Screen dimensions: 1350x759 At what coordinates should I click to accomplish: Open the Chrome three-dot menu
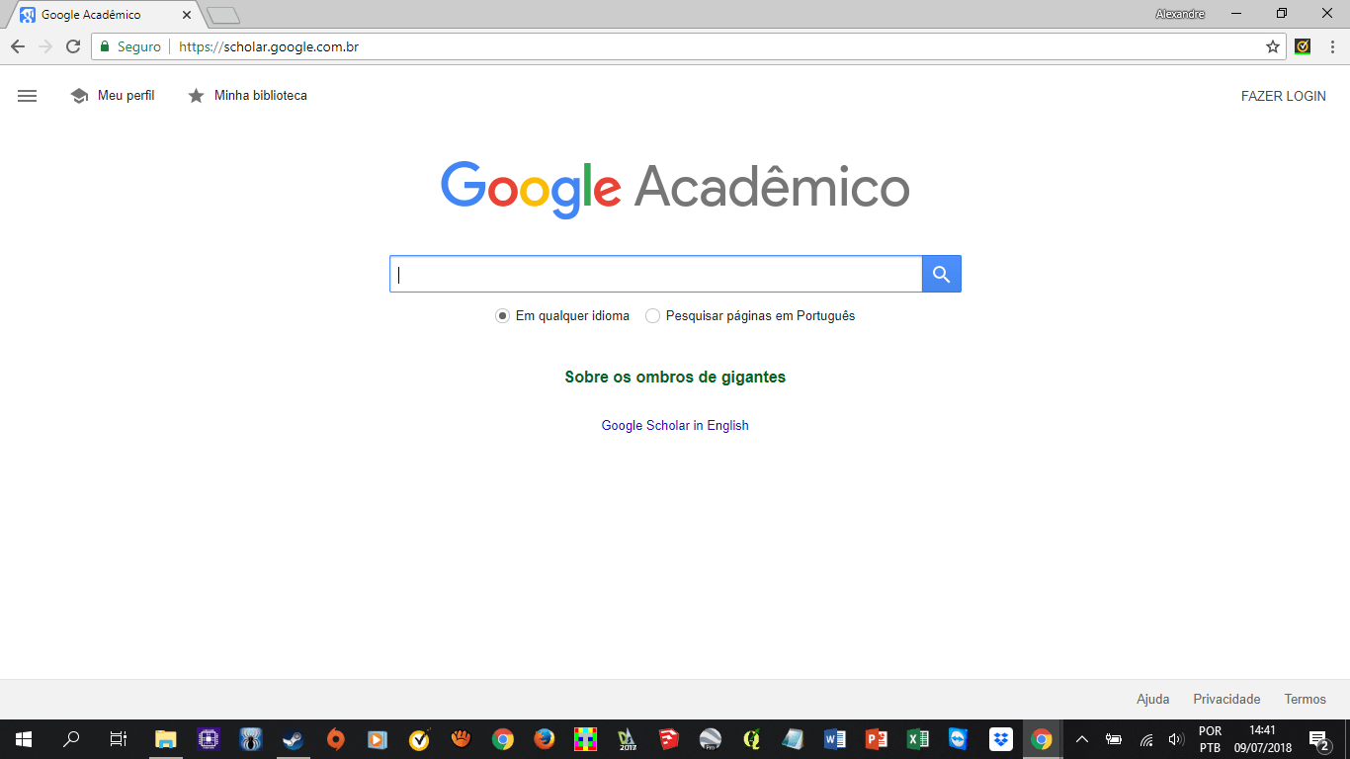click(1331, 46)
